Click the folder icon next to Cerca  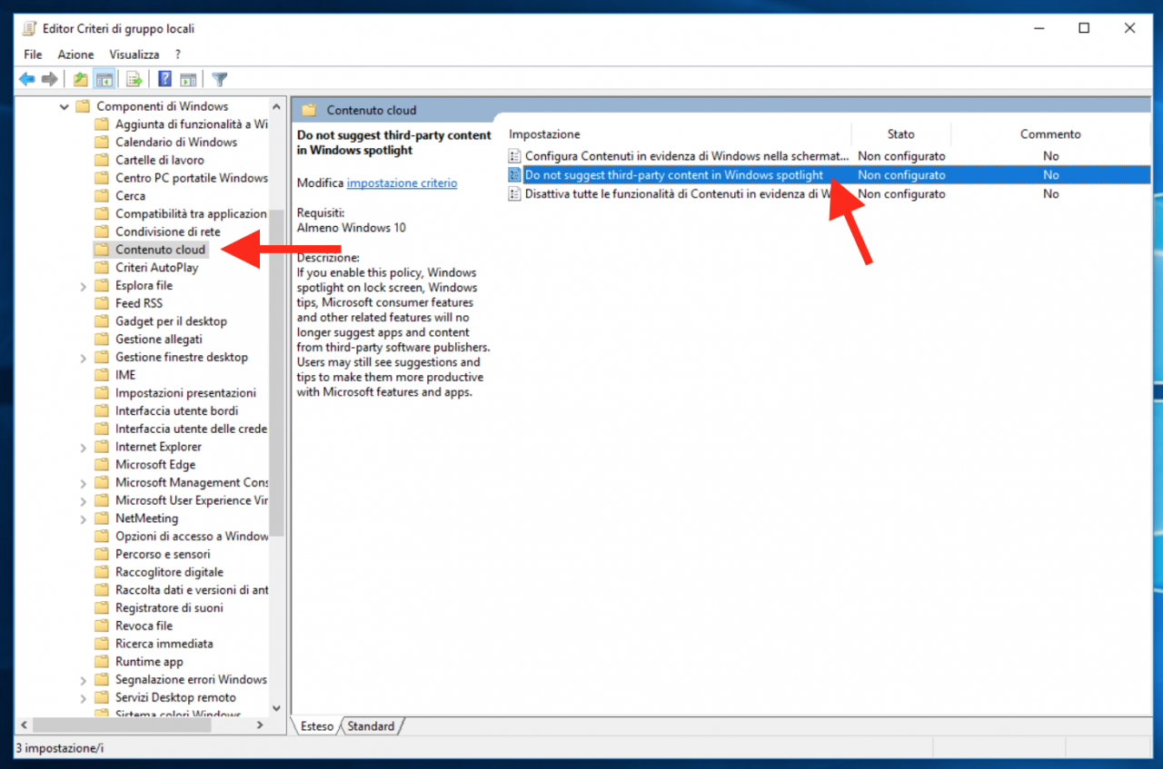pyautogui.click(x=102, y=195)
